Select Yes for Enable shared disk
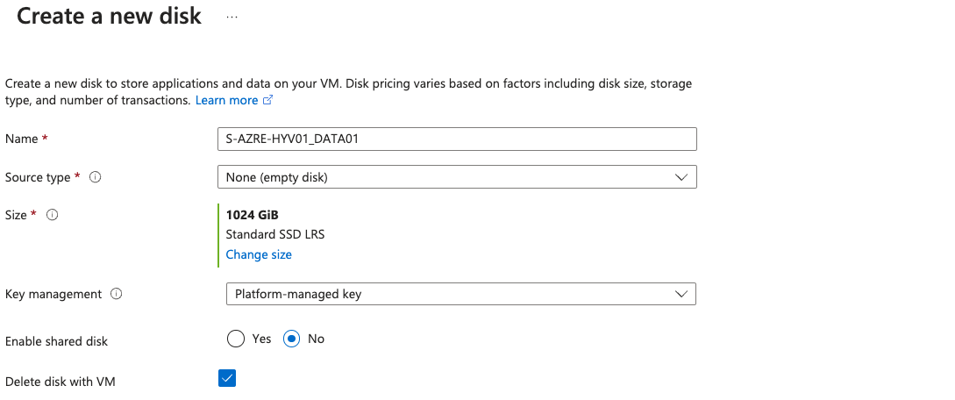Screen dimensions: 955x400 (235, 339)
